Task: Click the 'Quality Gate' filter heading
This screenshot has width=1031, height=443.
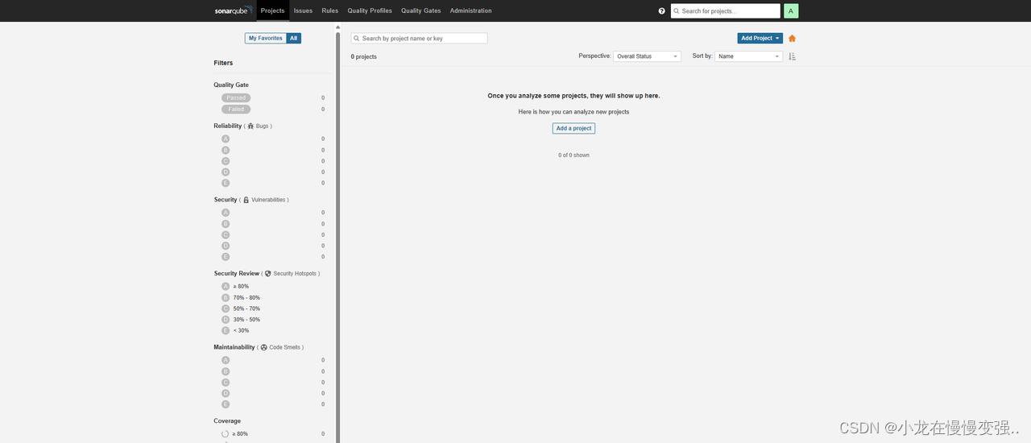Action: (x=231, y=85)
